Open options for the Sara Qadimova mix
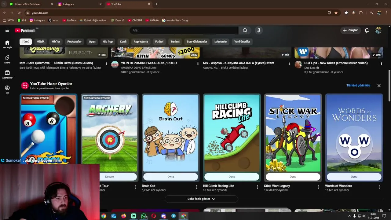This screenshot has height=220, width=391. [106, 63]
